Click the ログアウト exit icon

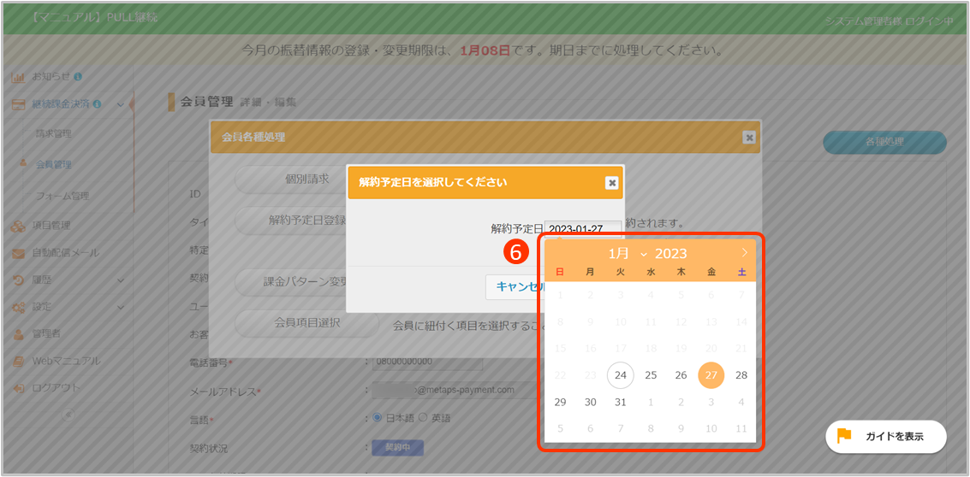click(x=18, y=387)
